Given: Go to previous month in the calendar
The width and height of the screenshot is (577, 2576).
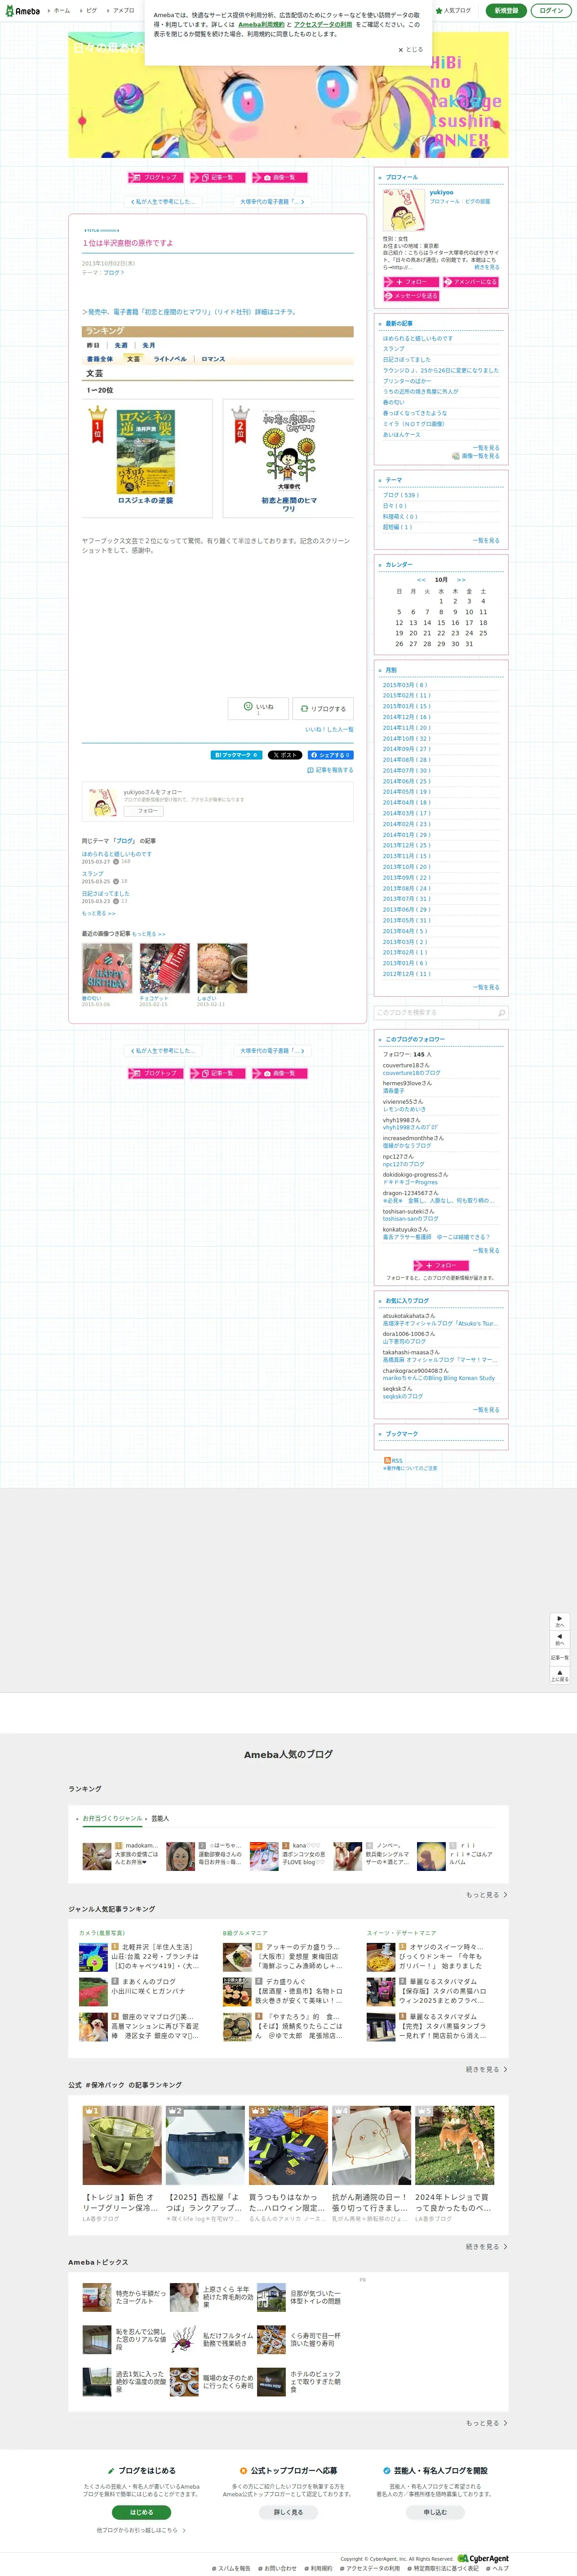Looking at the screenshot, I should pos(421,580).
